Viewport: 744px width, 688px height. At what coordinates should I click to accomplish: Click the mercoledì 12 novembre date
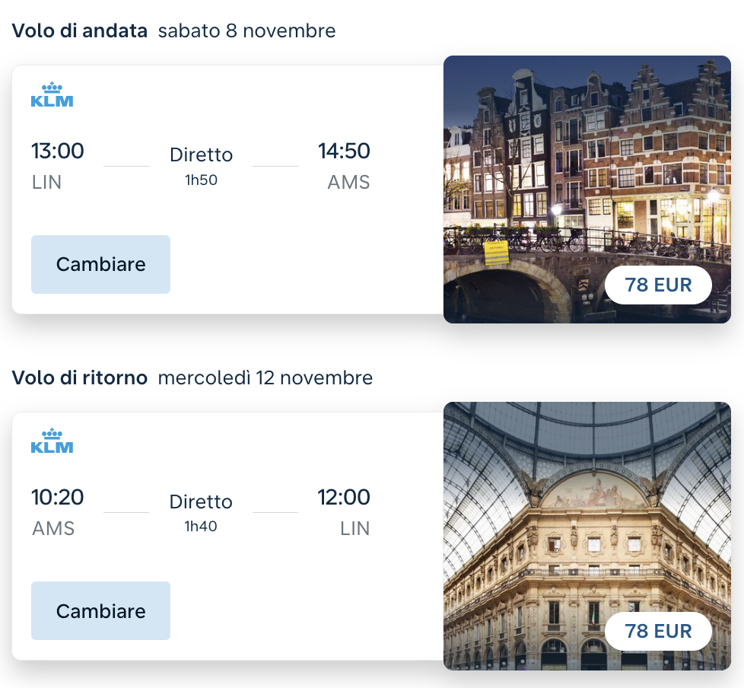265,378
